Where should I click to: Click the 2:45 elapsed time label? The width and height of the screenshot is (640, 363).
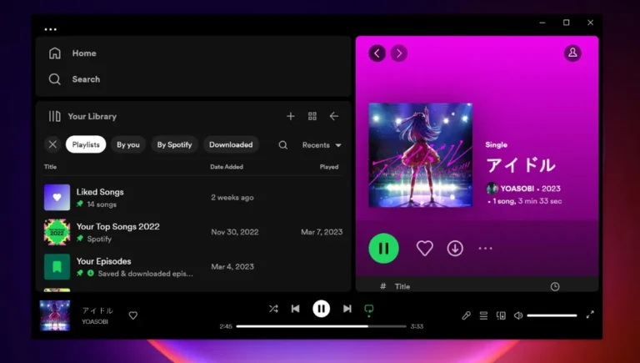(226, 326)
